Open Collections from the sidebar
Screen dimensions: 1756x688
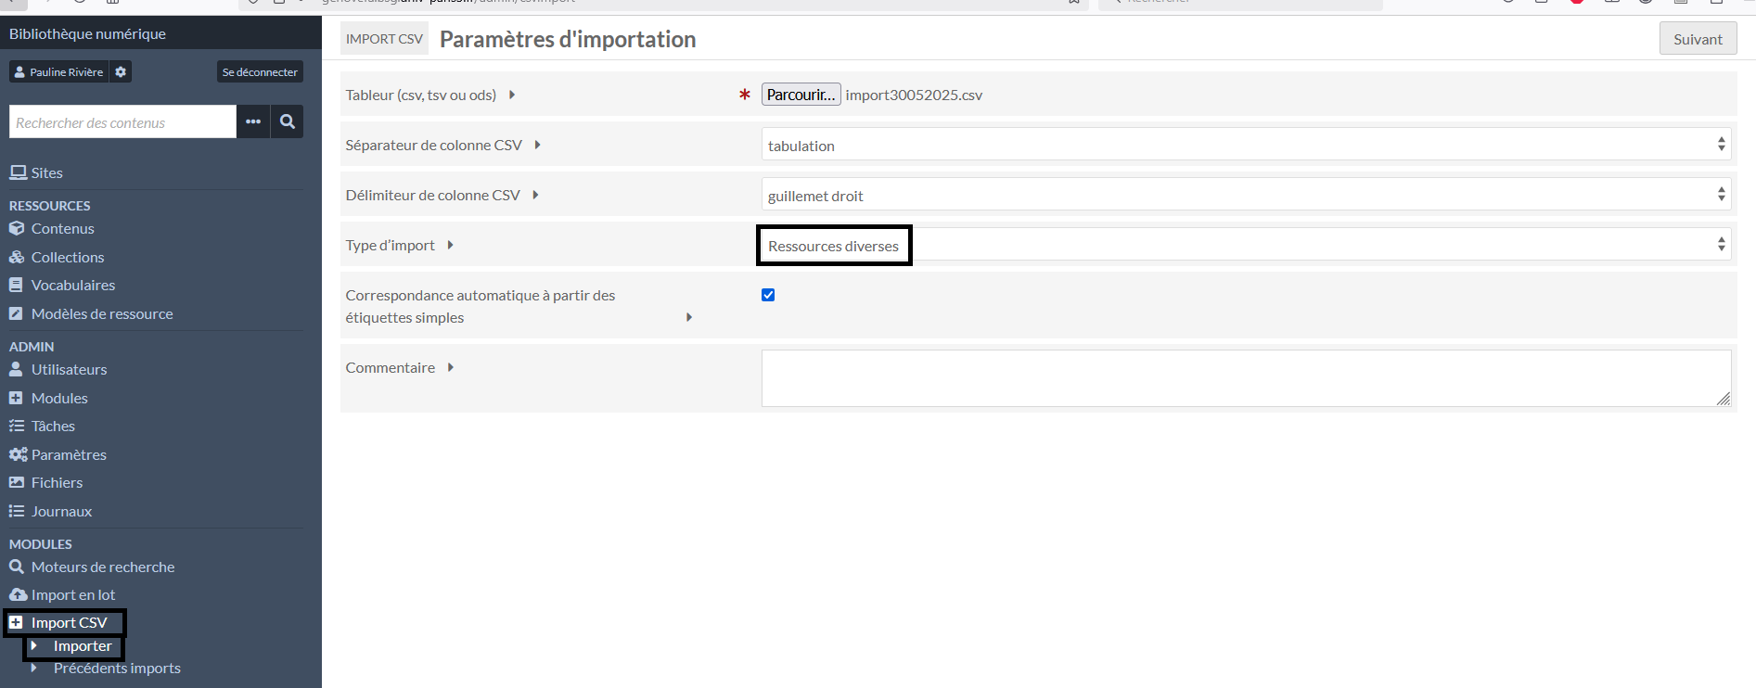(x=67, y=257)
